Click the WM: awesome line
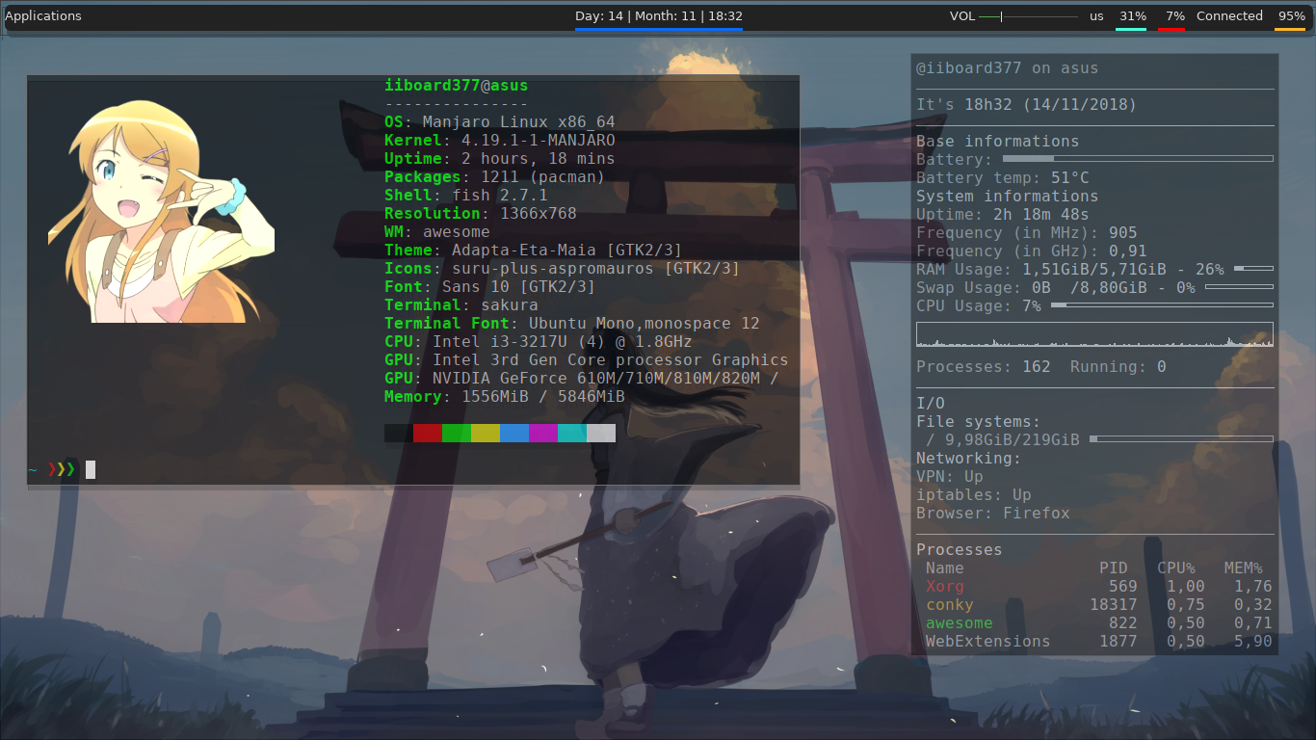The height and width of the screenshot is (740, 1316). (437, 232)
